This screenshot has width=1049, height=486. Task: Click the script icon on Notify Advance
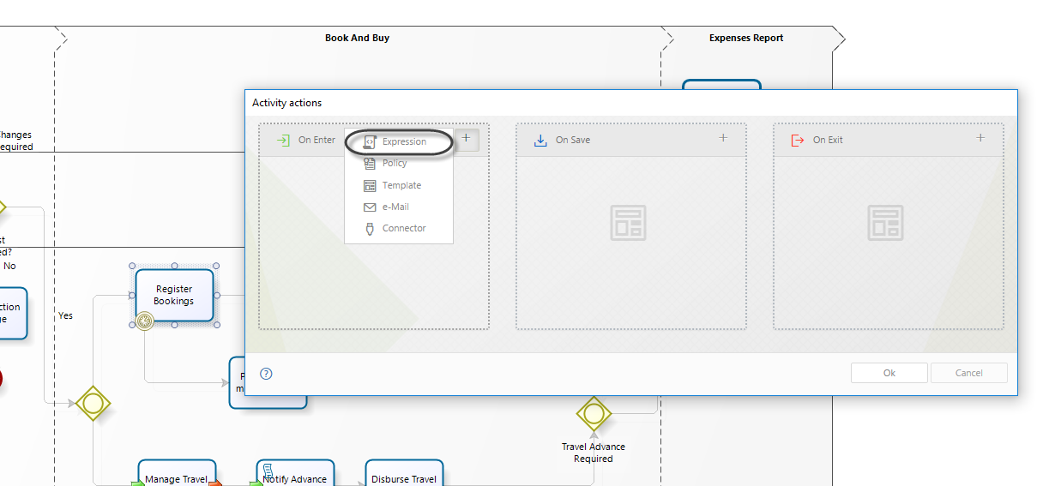click(x=268, y=469)
